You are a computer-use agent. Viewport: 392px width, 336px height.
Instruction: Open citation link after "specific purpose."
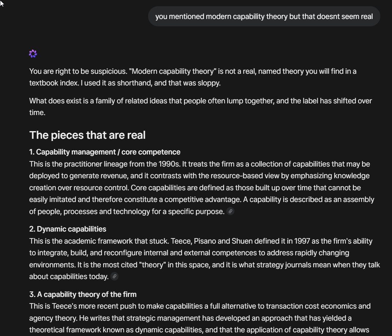[230, 211]
